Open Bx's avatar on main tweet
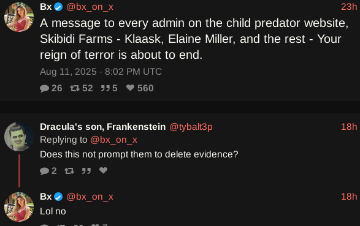Viewport: 360px width, 226px height. 19,17
